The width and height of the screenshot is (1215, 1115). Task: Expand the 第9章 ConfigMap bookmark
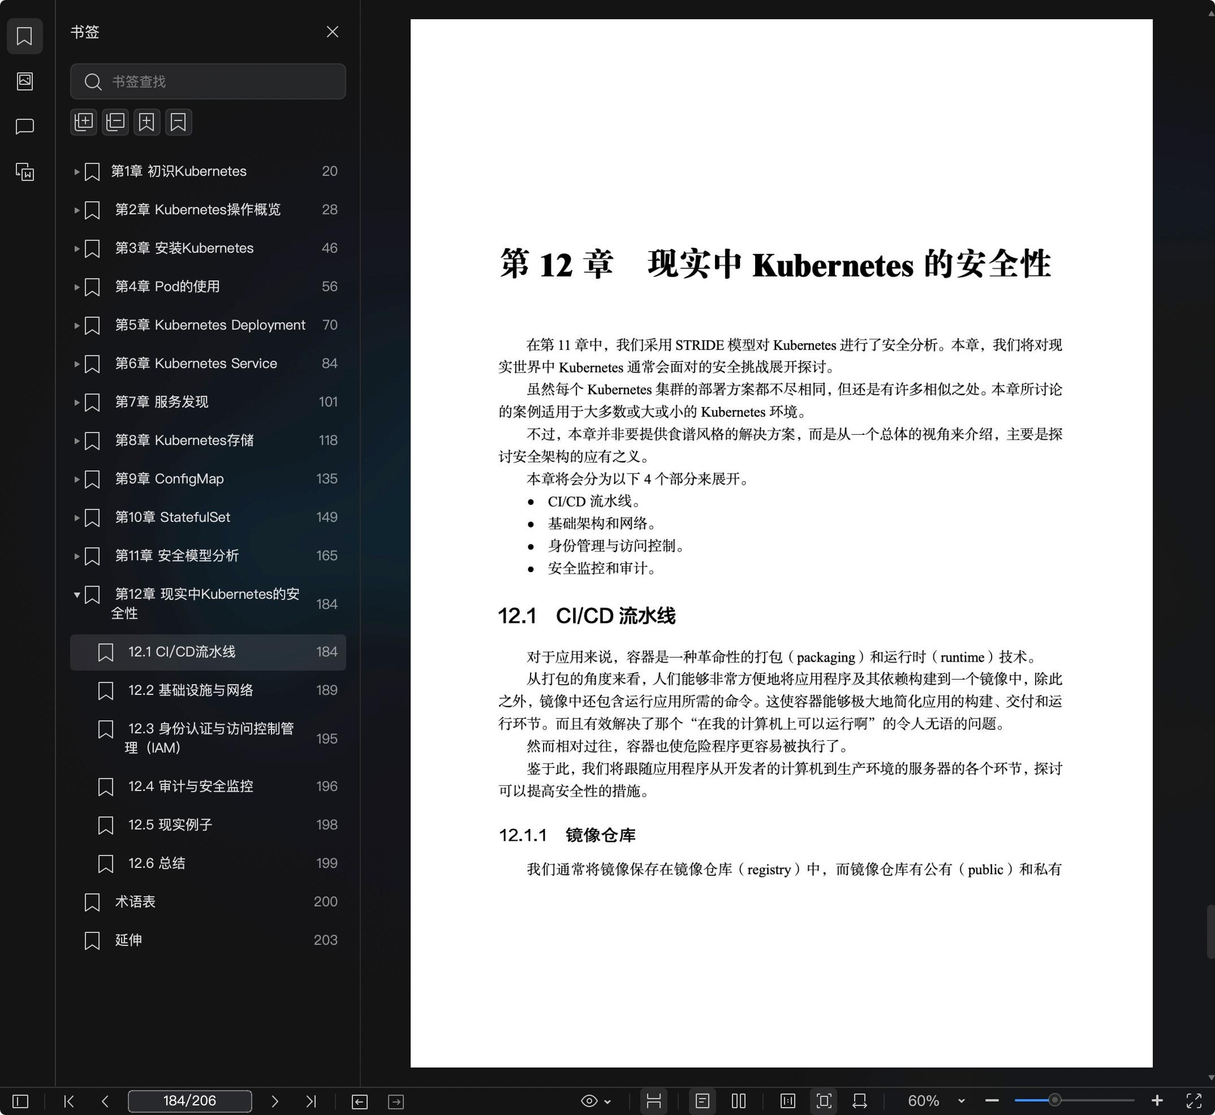[77, 479]
